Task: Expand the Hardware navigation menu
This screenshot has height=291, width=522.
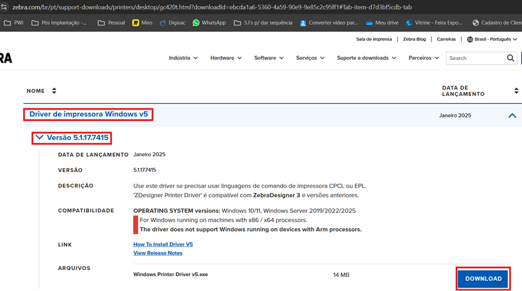Action: (x=226, y=58)
